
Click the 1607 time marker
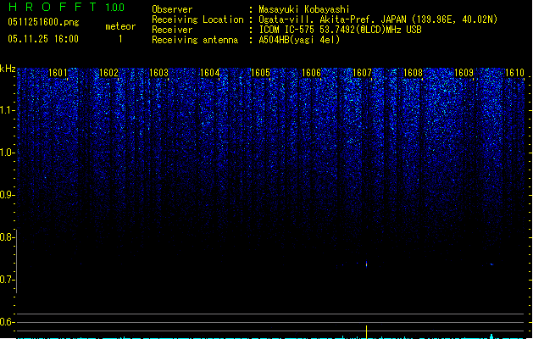(362, 73)
